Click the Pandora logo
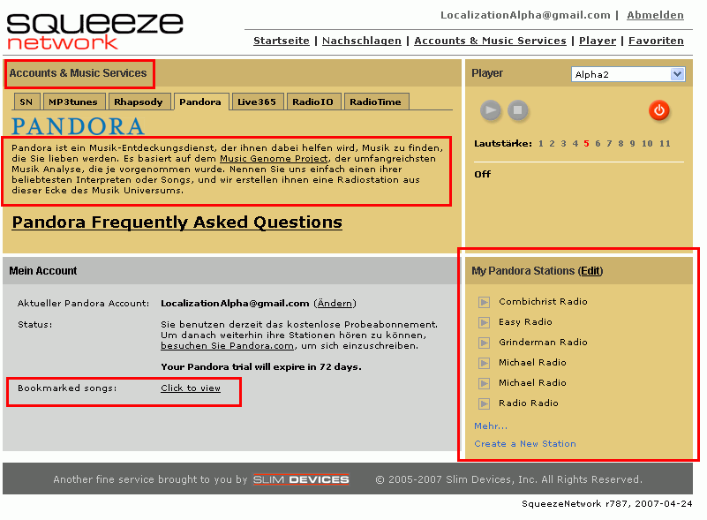This screenshot has height=520, width=707. (x=78, y=125)
